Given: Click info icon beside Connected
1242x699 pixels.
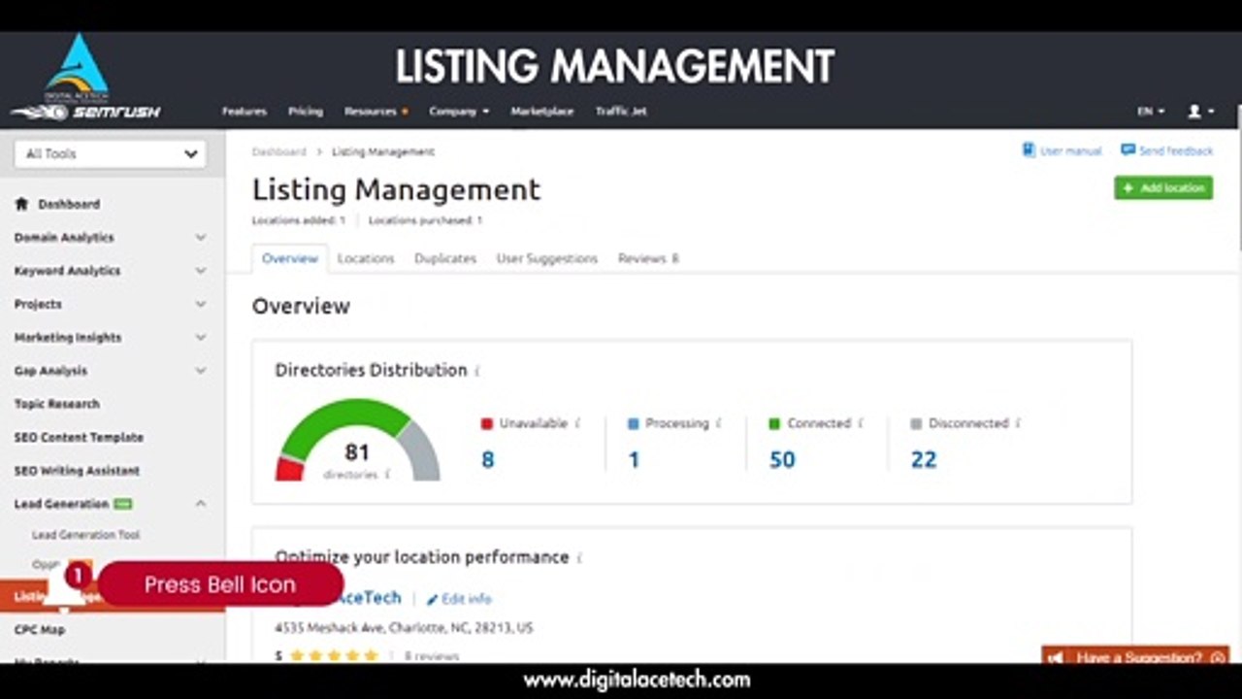Looking at the screenshot, I should pyautogui.click(x=860, y=423).
